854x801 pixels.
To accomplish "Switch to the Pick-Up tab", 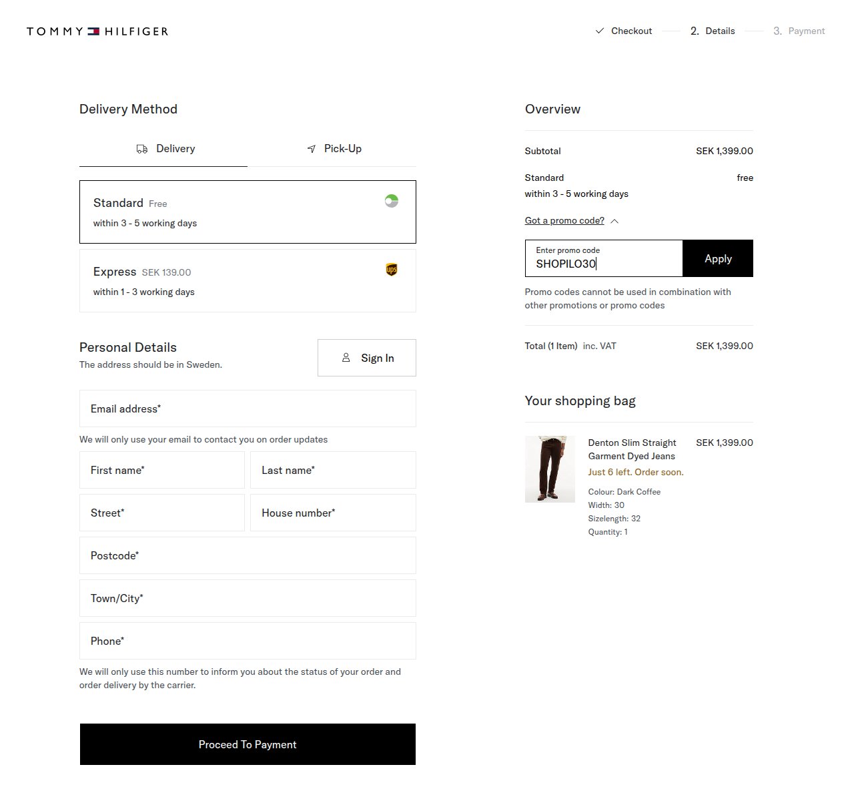I will [x=332, y=149].
